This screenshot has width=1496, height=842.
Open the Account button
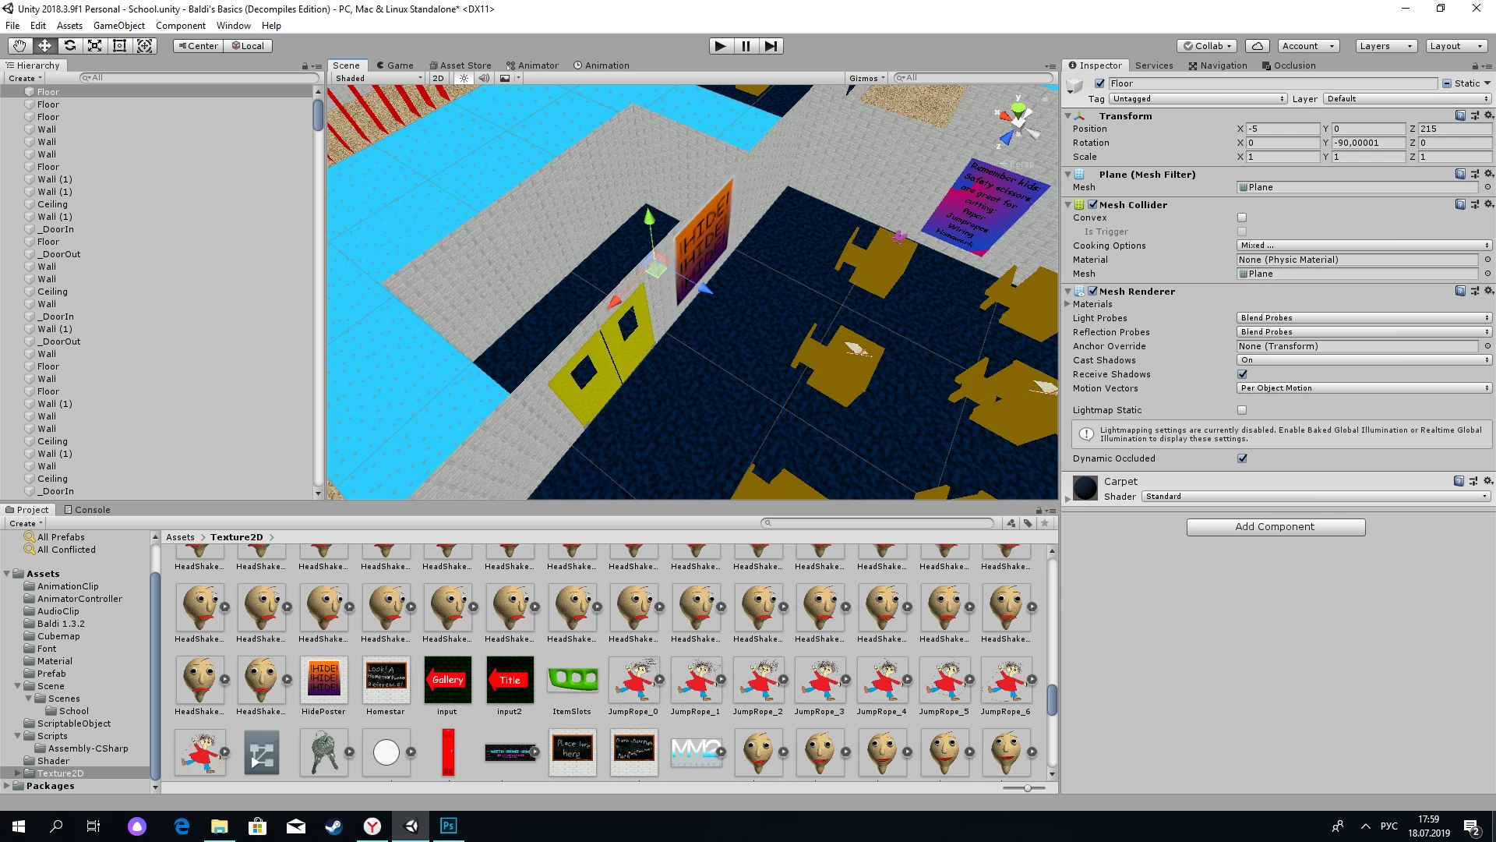tap(1308, 46)
